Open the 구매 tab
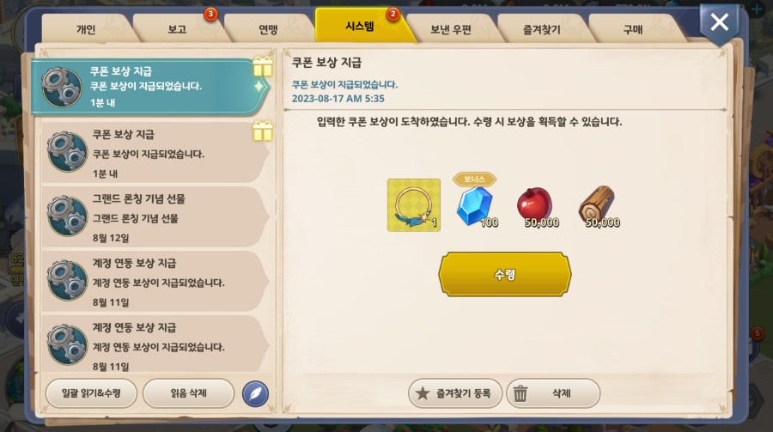This screenshot has height=432, width=773. pos(633,29)
